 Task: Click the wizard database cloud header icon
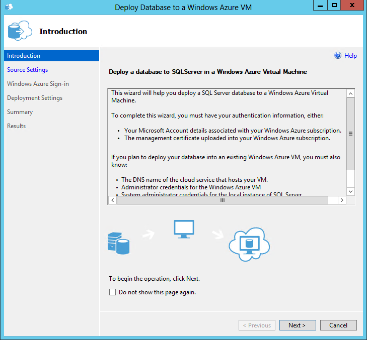coord(20,31)
